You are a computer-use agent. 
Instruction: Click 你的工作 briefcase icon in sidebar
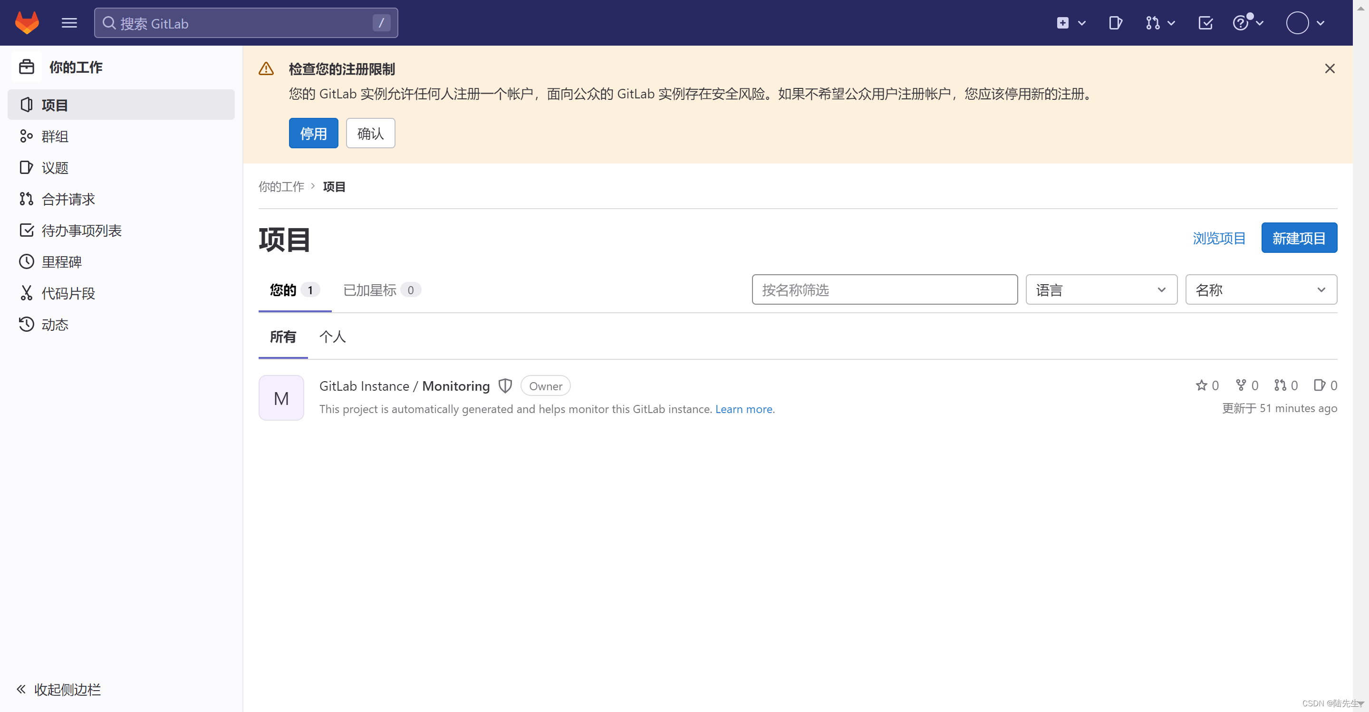[x=27, y=67]
